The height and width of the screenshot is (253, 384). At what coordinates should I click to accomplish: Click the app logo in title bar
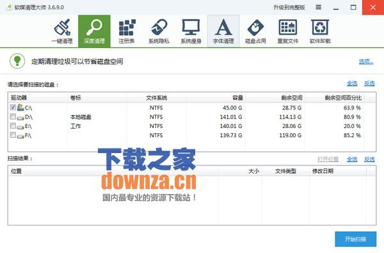(9, 7)
